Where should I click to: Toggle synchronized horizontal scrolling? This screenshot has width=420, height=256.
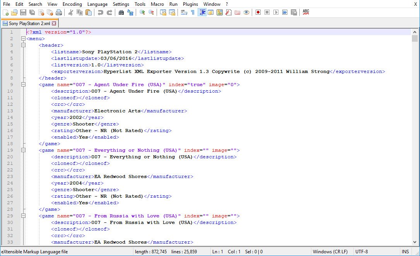[x=172, y=12]
